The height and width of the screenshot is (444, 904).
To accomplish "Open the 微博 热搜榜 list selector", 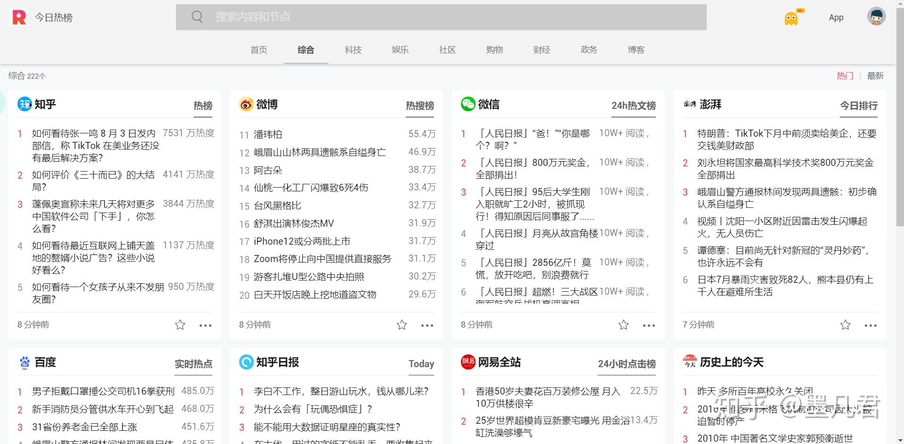I will coord(420,106).
